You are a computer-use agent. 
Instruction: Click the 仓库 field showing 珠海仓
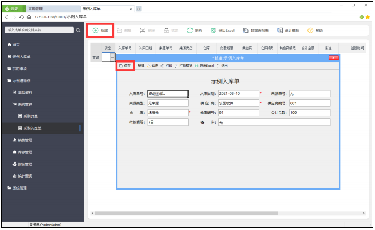click(168, 113)
